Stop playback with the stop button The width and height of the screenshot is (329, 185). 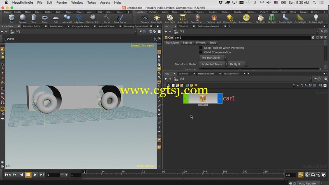click(x=28, y=175)
